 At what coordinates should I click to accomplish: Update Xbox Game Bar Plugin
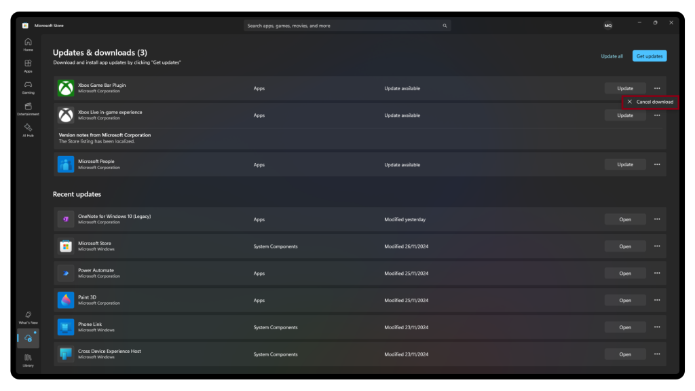click(x=625, y=88)
